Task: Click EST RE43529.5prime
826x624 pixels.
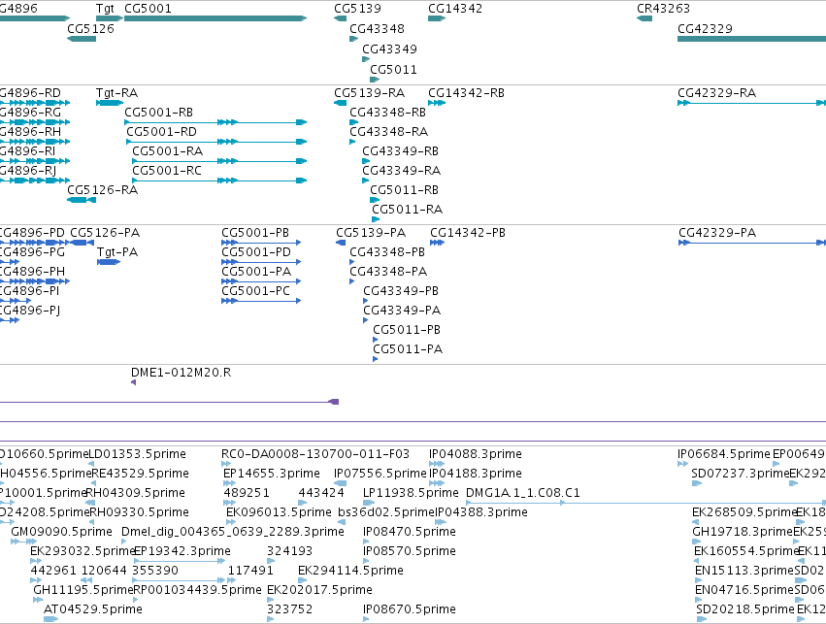Action: click(140, 474)
